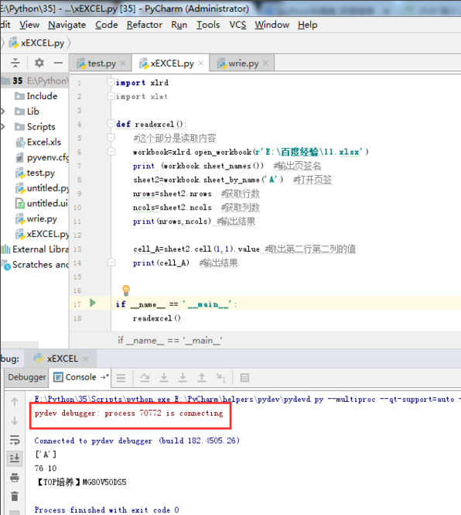Clear console with trash icon
The image size is (461, 515).
click(x=15, y=496)
